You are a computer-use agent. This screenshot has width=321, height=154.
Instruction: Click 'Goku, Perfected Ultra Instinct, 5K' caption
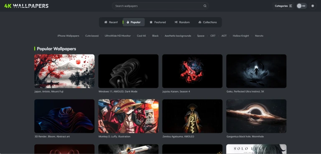(245, 92)
